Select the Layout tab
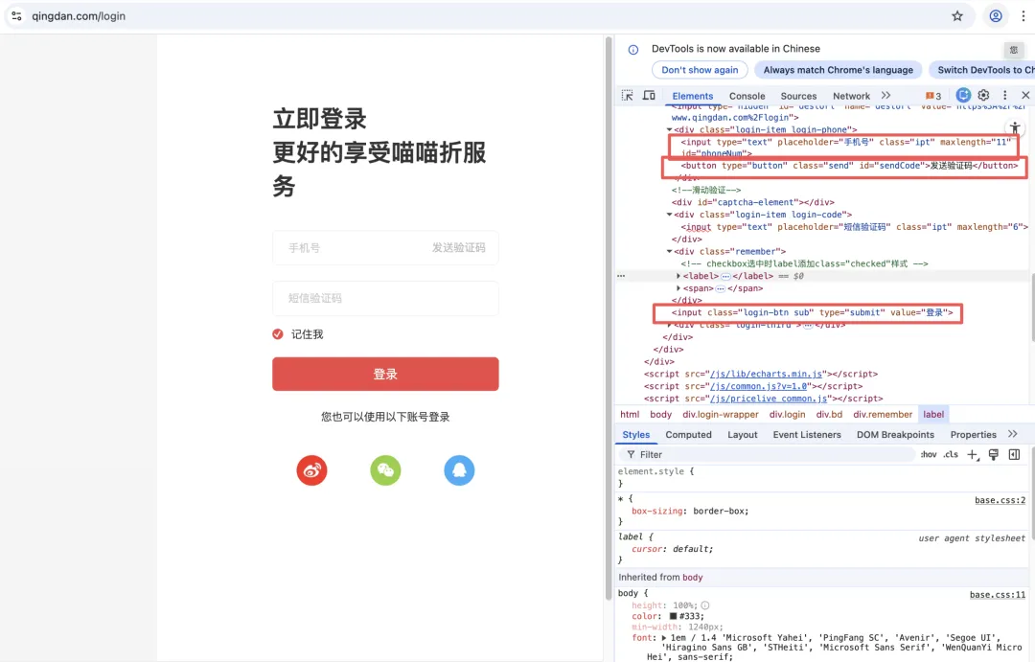This screenshot has width=1035, height=662. click(x=742, y=435)
